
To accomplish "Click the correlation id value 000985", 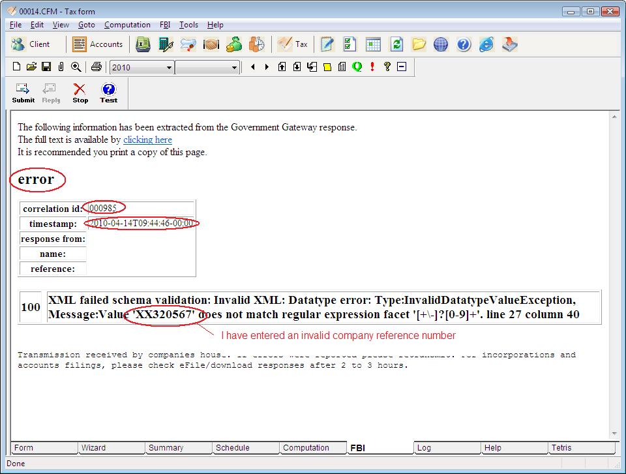I will (x=102, y=208).
